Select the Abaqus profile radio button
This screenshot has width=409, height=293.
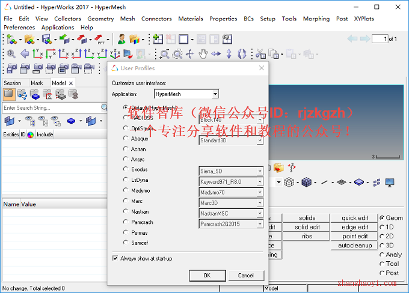[126, 138]
